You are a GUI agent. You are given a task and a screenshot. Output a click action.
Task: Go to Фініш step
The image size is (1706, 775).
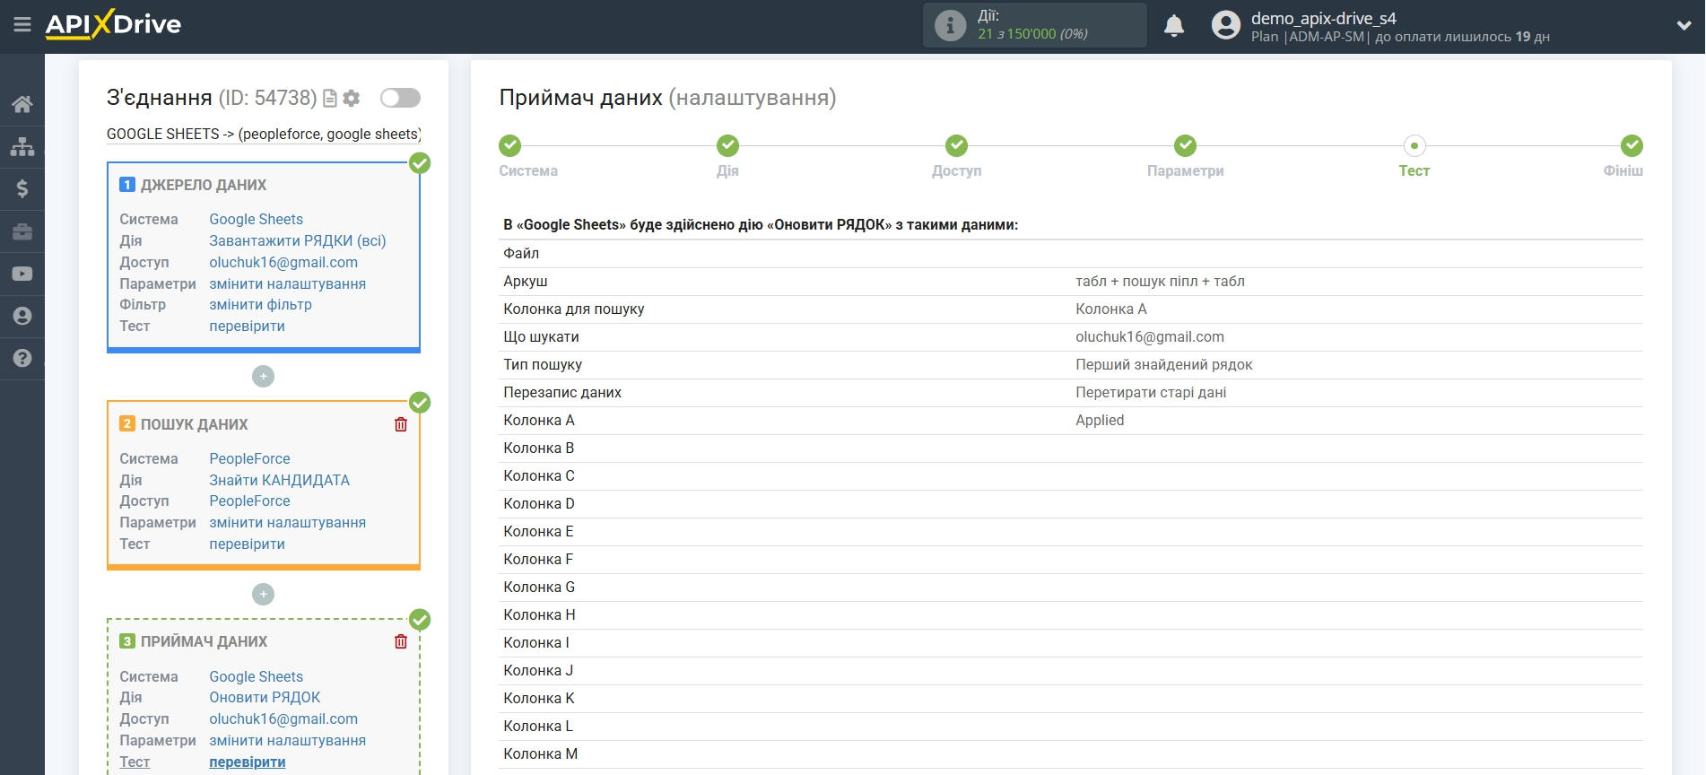tap(1632, 145)
